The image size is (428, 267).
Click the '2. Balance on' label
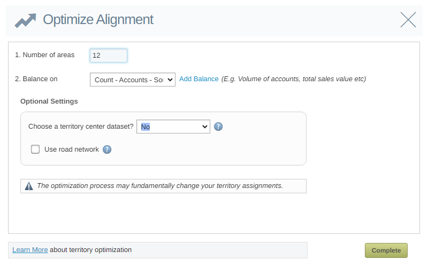coord(36,79)
